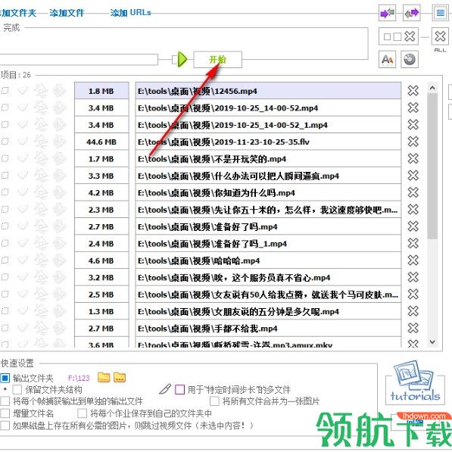Click the remove selected items icon
The image size is (452, 452).
click(398, 36)
